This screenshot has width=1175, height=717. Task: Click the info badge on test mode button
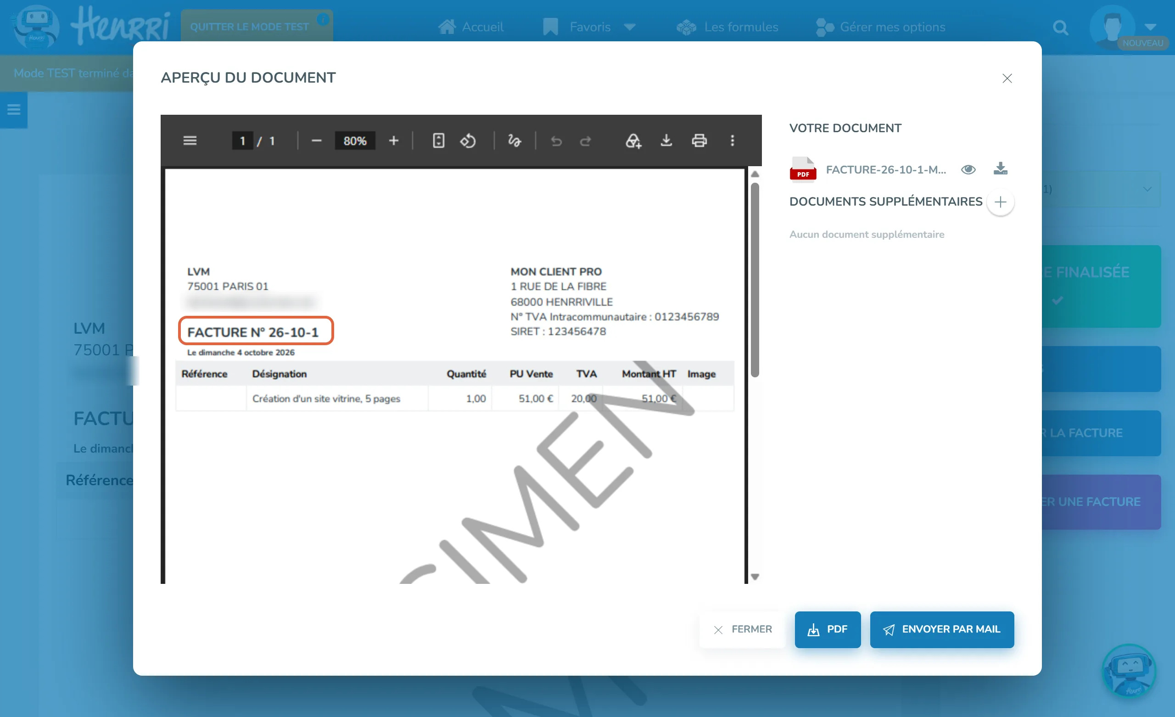pyautogui.click(x=323, y=19)
